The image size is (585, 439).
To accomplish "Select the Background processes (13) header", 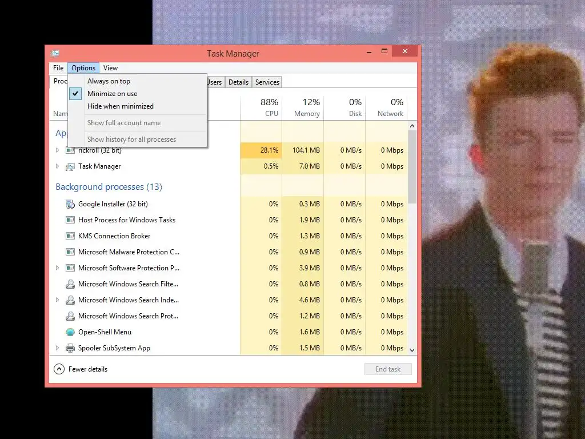I will point(109,187).
